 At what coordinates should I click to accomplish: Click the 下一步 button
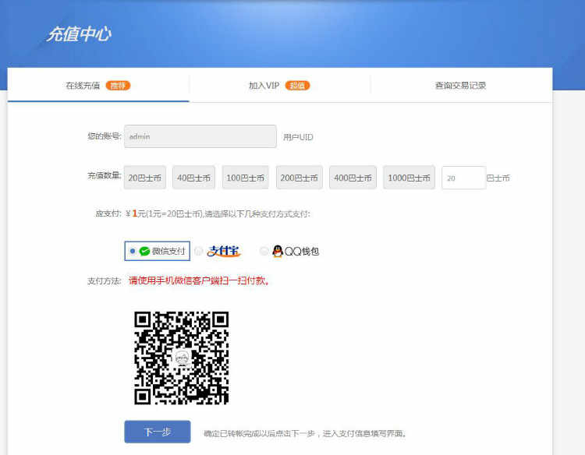158,432
